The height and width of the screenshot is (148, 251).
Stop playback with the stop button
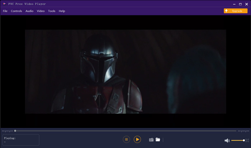[126, 139]
